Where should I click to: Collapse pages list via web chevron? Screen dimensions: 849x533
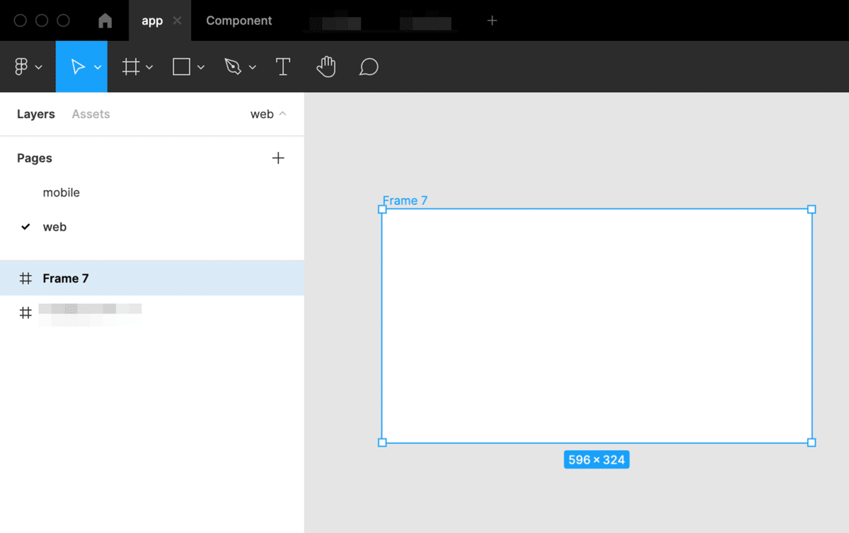[283, 114]
